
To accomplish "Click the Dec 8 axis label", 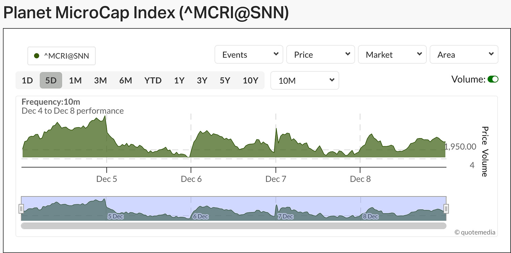I will 360,179.
